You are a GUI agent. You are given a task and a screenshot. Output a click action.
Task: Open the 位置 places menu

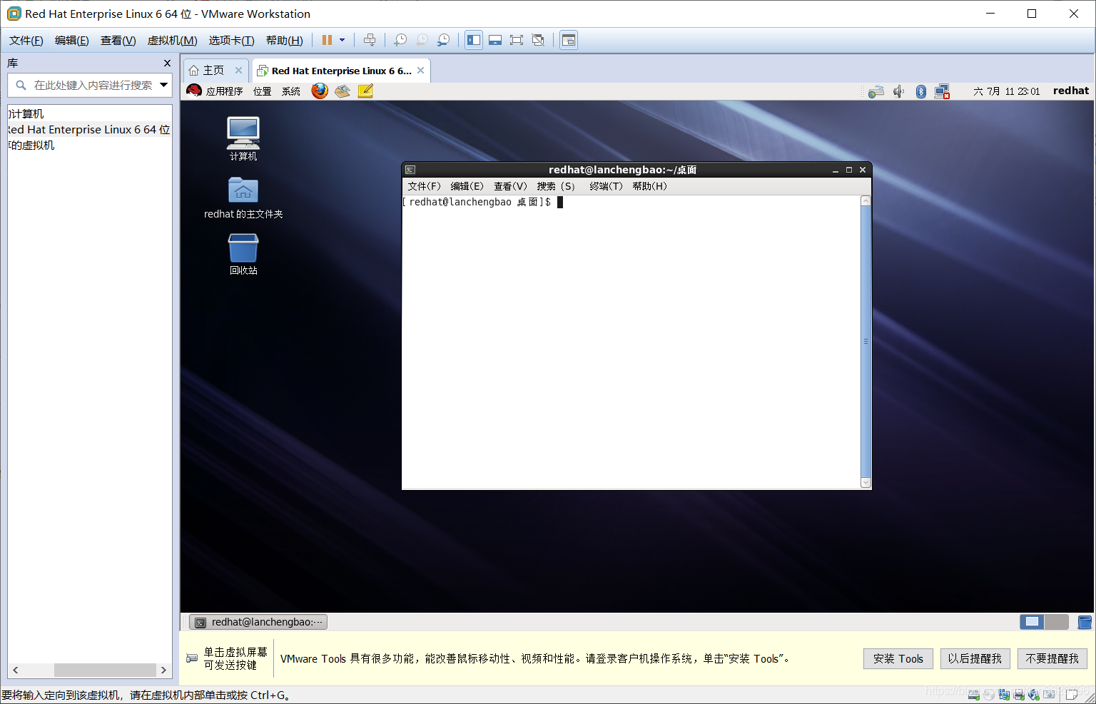coord(263,91)
